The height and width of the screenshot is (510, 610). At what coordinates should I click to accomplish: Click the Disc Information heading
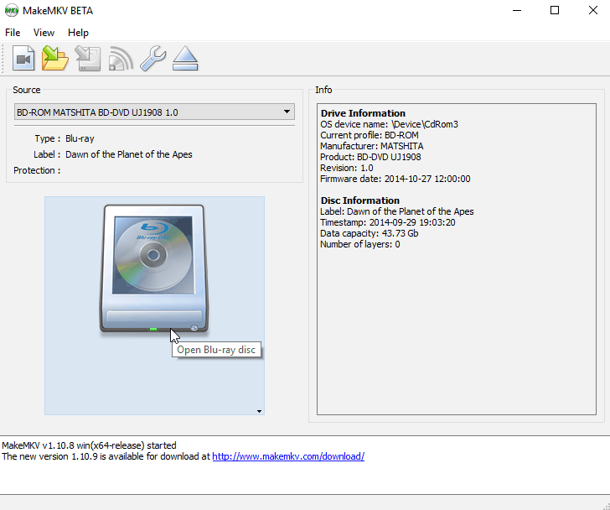(x=359, y=200)
